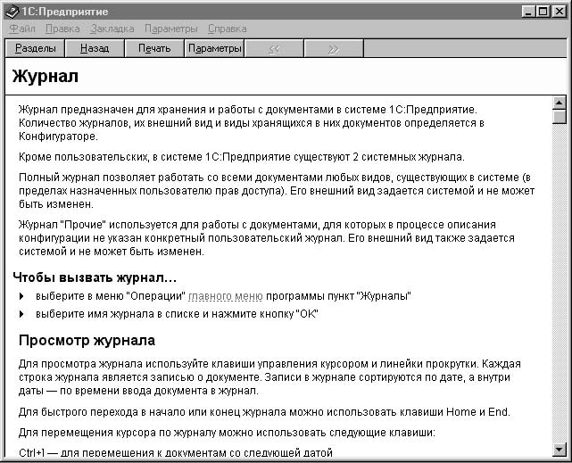
Task: Click the scrollbar down arrow
Action: 560,449
